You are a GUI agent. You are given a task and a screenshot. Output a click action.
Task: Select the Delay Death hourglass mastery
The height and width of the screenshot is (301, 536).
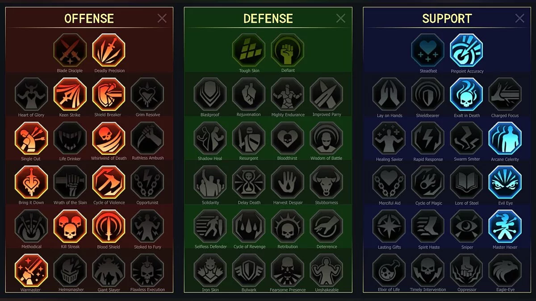[249, 182]
